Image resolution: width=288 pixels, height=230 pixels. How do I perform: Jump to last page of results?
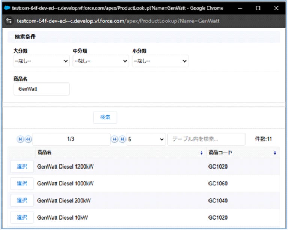pos(122,139)
